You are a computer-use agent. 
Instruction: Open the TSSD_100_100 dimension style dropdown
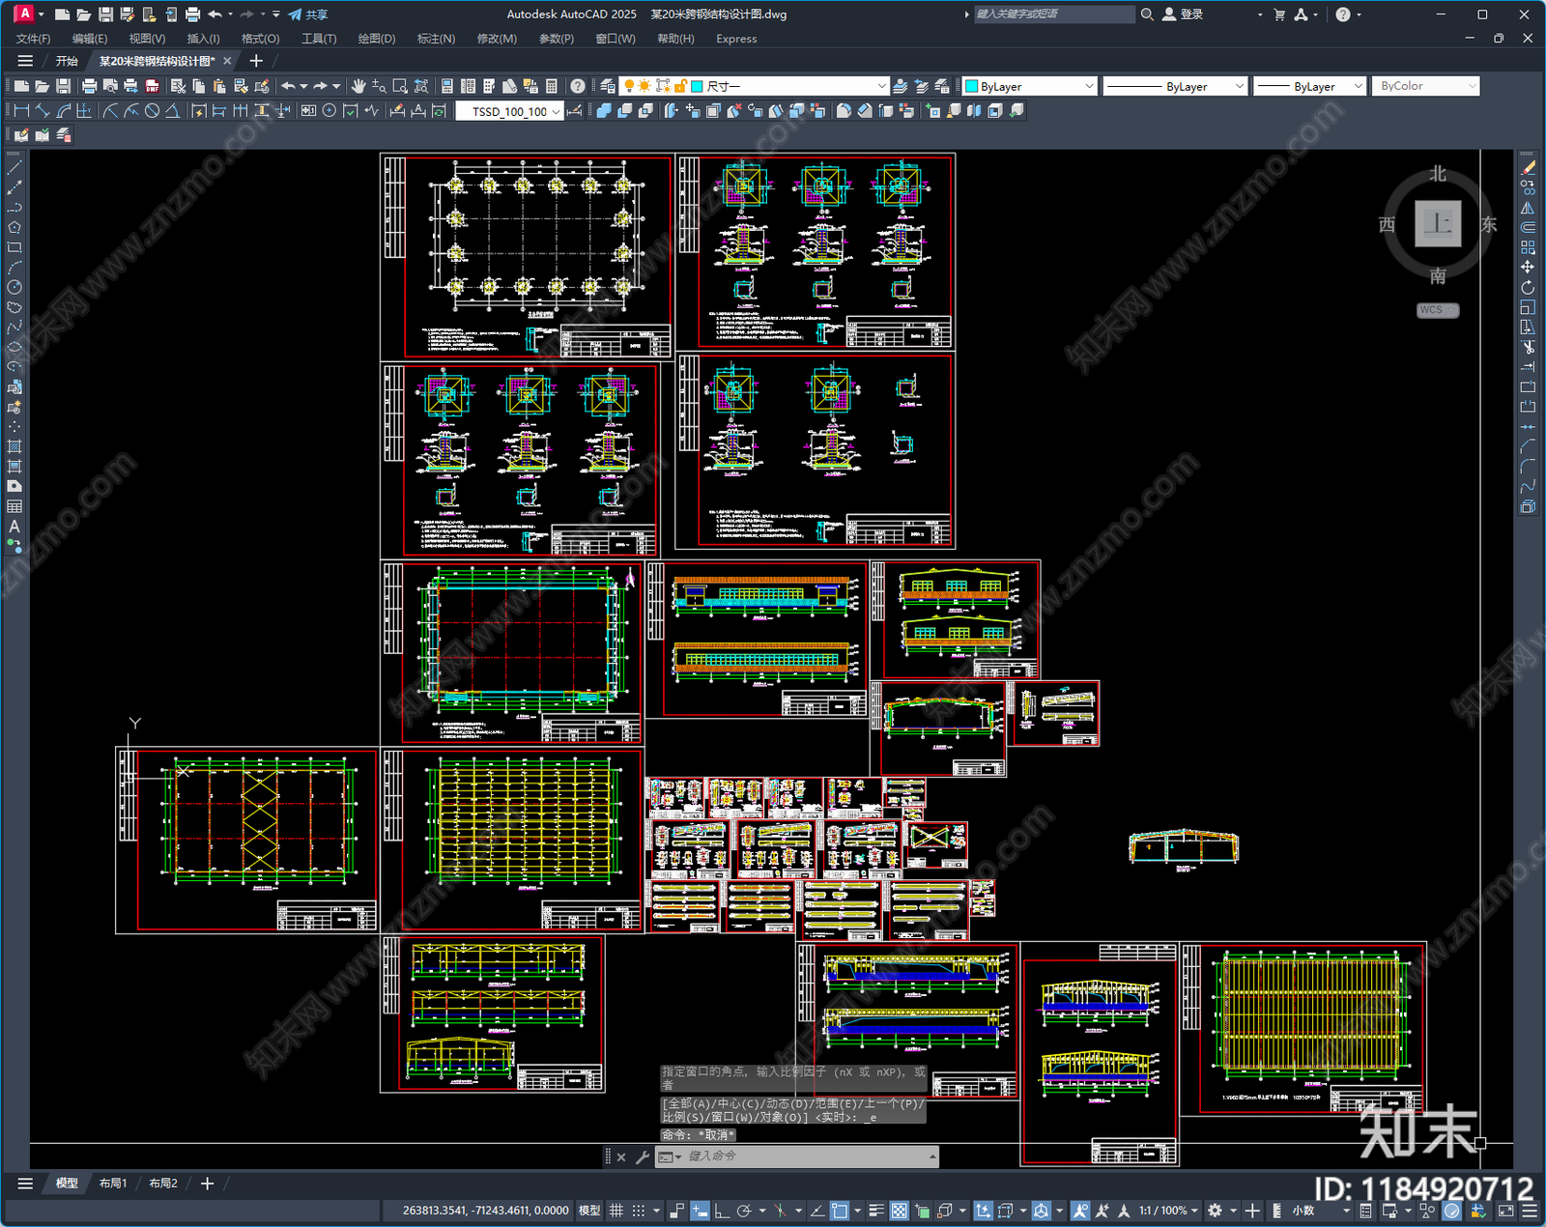point(509,111)
